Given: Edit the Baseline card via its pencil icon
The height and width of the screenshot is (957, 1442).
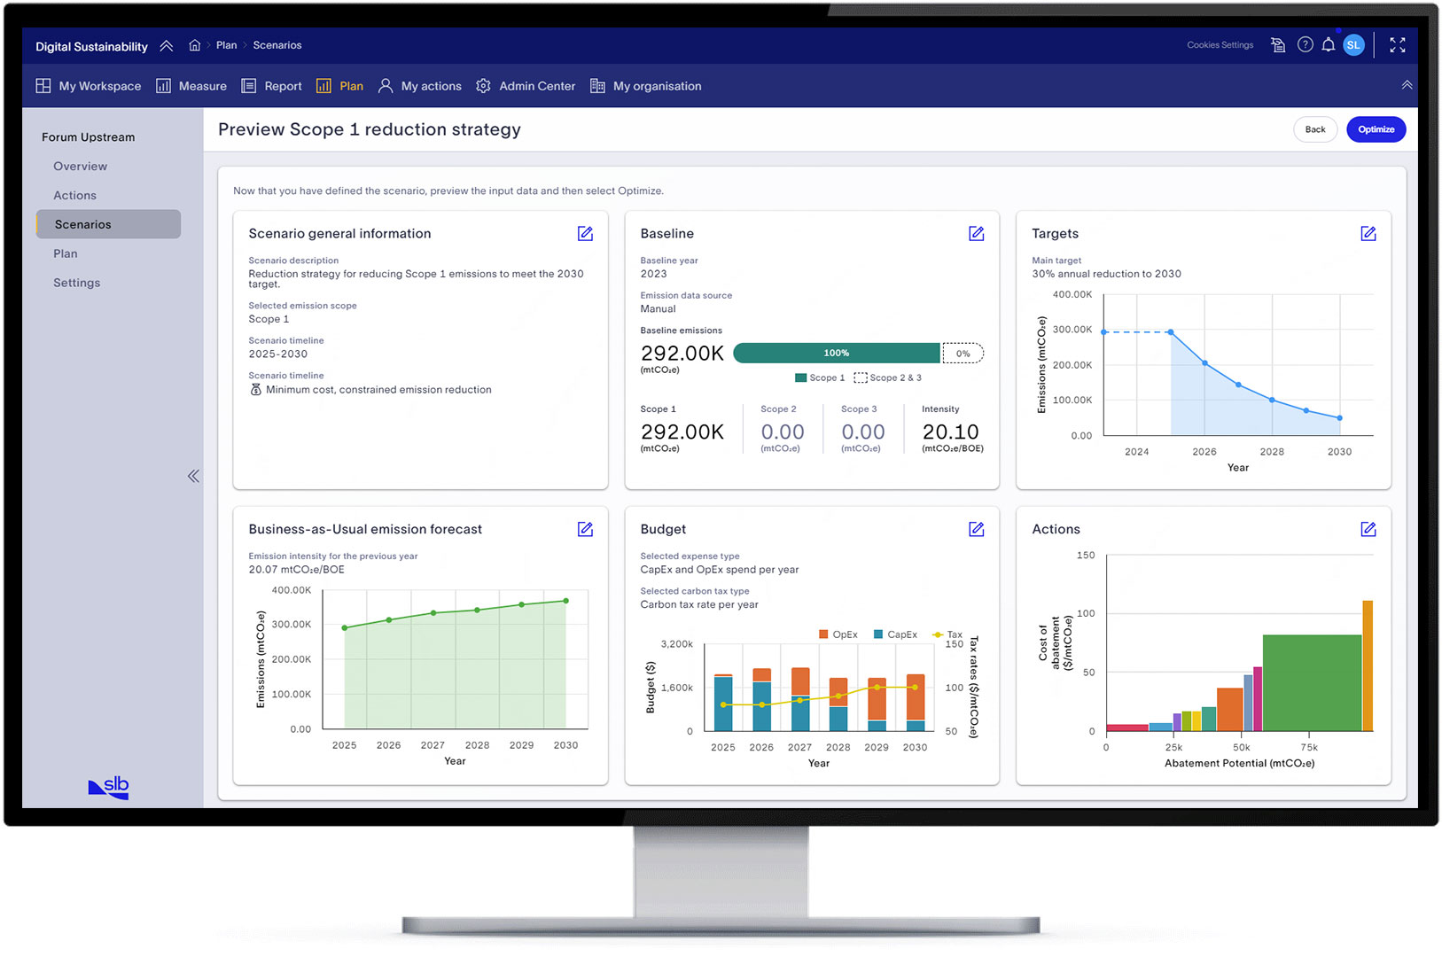Looking at the screenshot, I should click(x=976, y=233).
